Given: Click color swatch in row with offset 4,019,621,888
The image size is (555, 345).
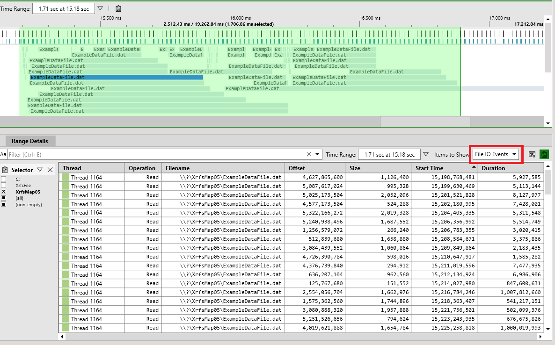Looking at the screenshot, I should coord(66,328).
